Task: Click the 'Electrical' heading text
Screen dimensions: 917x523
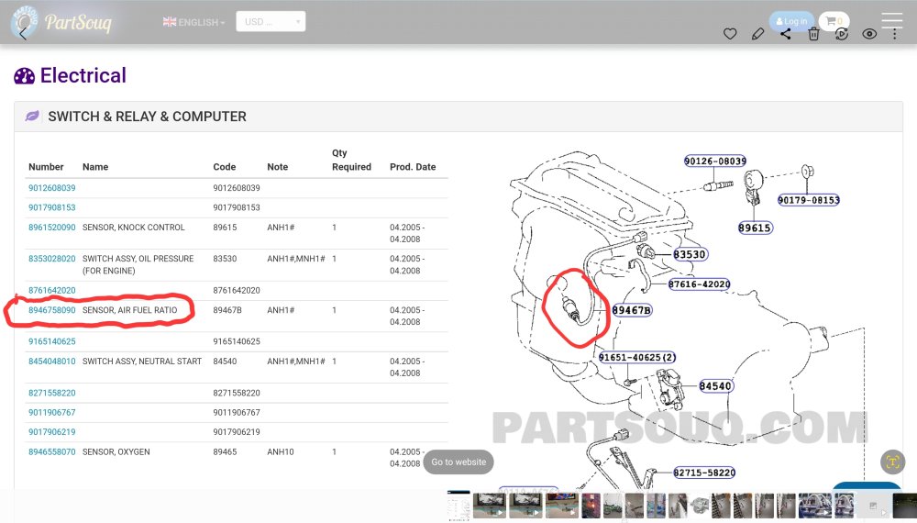Action: (x=83, y=75)
